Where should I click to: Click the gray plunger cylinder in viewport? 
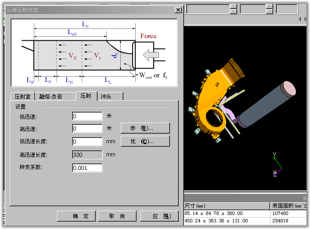(267, 105)
